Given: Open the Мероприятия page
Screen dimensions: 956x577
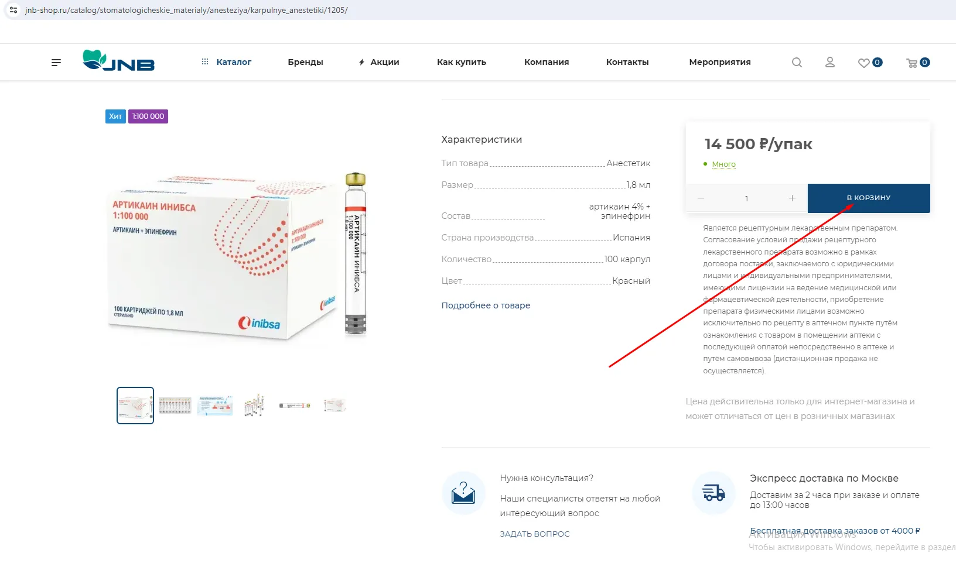Looking at the screenshot, I should pos(720,62).
